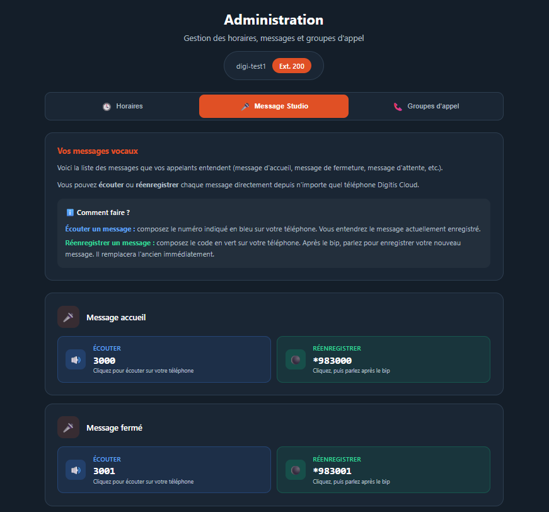
Task: Click the RÉENREGISTRER *983000 card
Action: 383,359
